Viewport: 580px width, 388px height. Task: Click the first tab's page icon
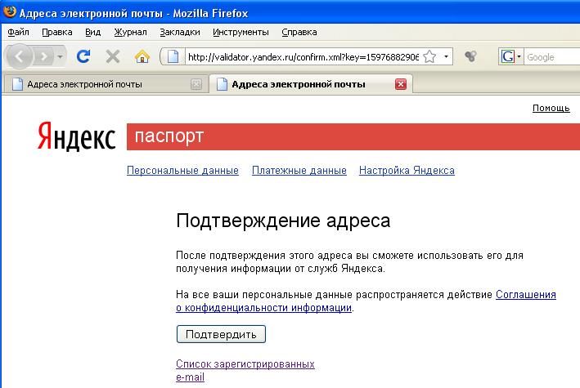click(17, 84)
